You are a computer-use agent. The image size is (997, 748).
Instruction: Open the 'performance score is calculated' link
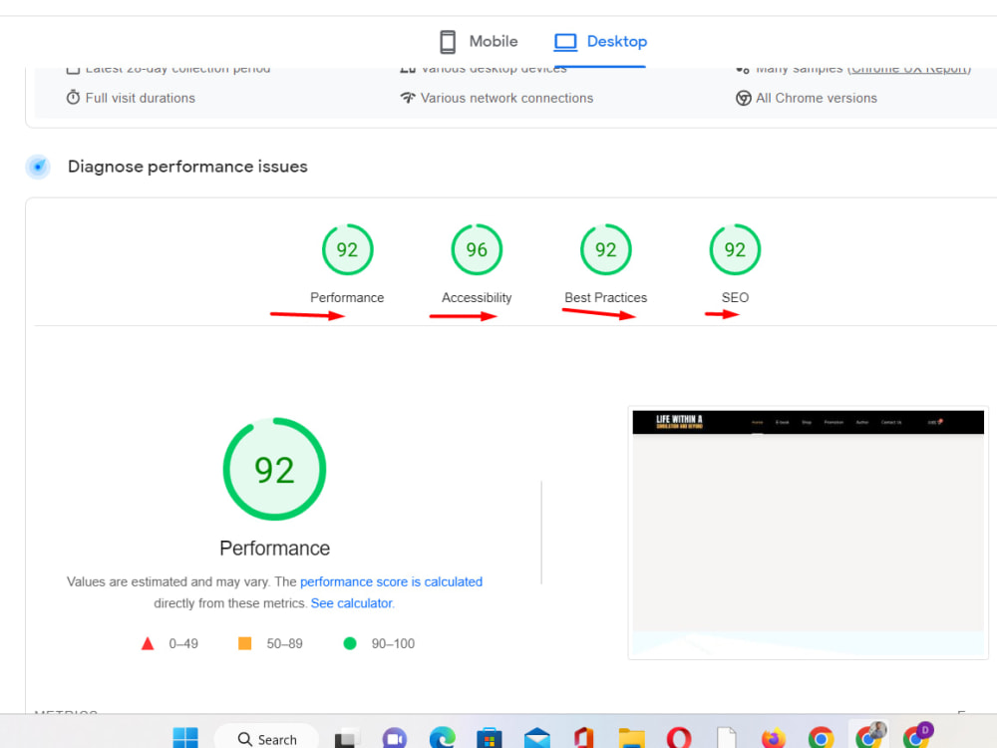[x=391, y=581]
